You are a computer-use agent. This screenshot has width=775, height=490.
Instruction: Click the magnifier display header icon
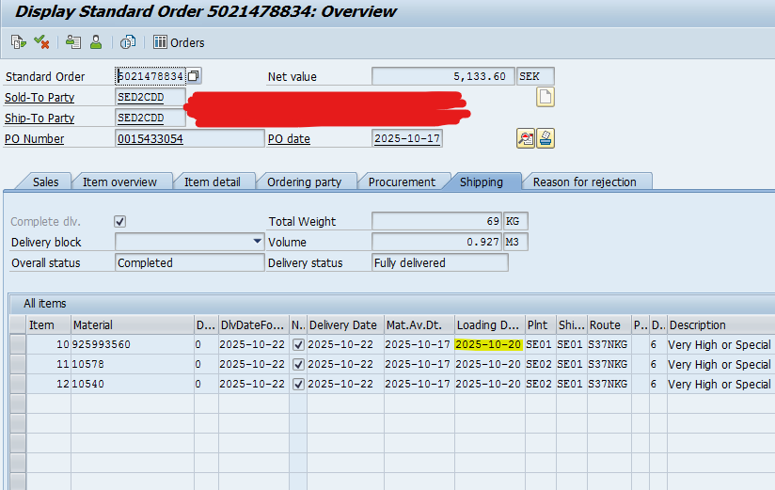(x=526, y=138)
